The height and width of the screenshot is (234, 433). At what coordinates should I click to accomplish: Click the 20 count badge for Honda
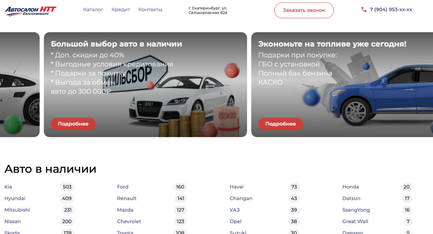tap(406, 187)
